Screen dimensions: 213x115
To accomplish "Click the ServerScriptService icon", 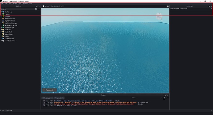I will click(x=3, y=25).
